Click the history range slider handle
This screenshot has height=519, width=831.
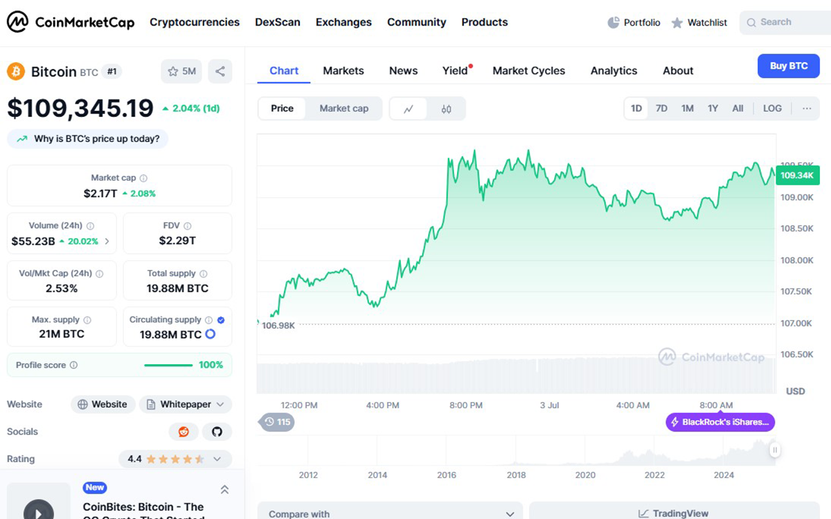tap(775, 450)
